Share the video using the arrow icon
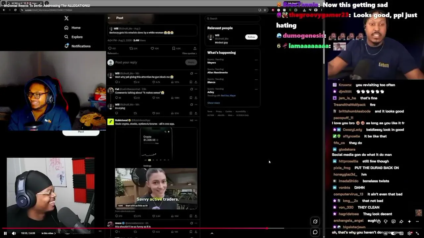424x238 pixels. point(401,221)
